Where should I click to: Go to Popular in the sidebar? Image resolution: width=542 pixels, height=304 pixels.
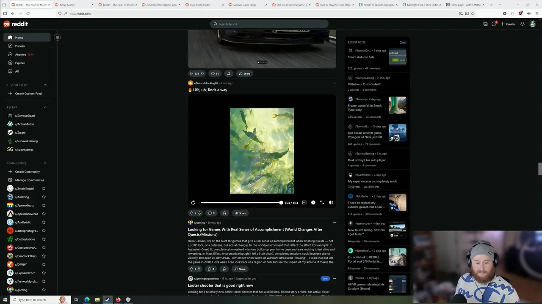pyautogui.click(x=27, y=46)
